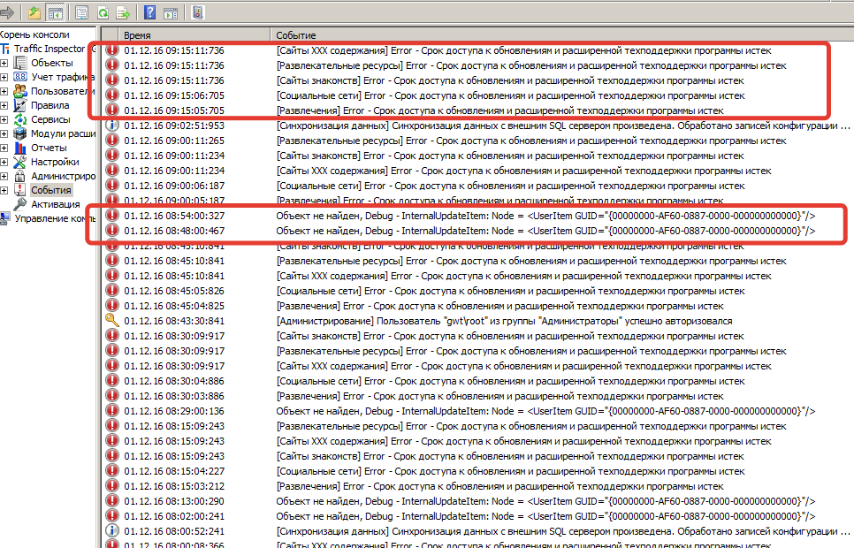
Task: Expand the Модули расширения tree node
Action: (4, 134)
